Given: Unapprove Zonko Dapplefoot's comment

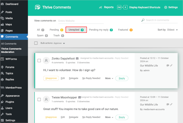Looking at the screenshot, I should tap(51, 78).
